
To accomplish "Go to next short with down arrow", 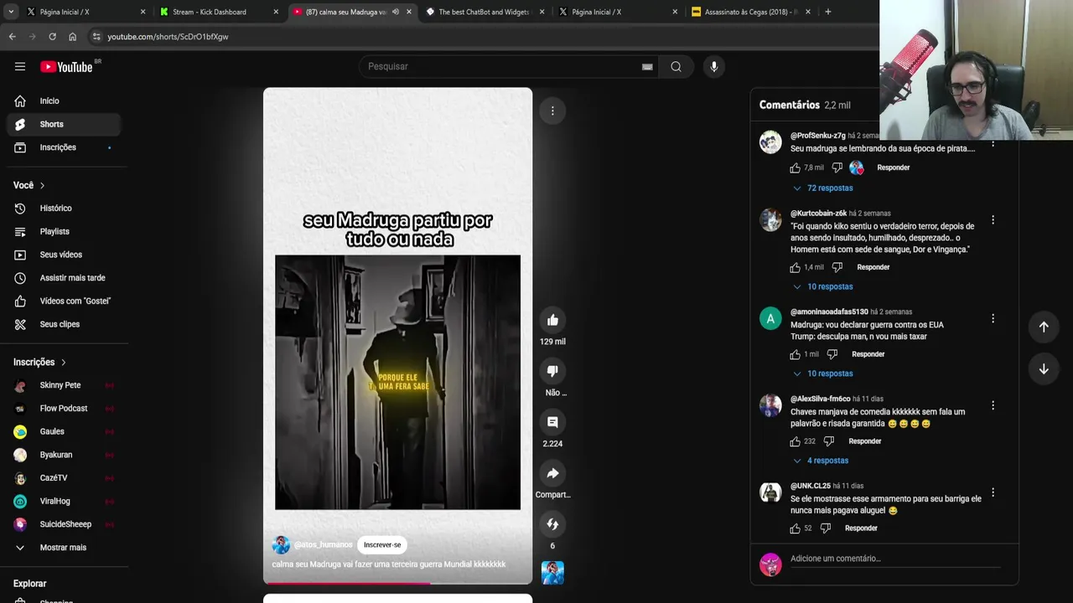I will 1044,368.
